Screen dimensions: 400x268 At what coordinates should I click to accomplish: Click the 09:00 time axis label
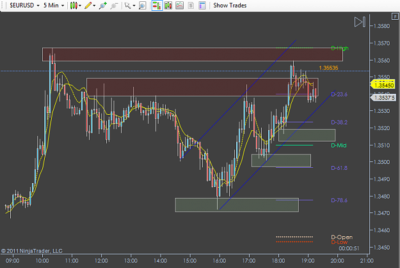coord(13,261)
